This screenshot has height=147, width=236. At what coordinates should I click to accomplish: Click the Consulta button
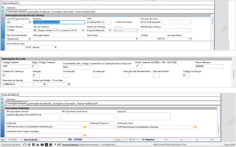pos(13,140)
